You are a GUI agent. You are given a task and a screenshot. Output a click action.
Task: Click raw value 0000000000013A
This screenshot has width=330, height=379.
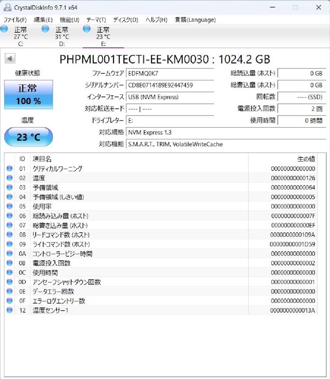(x=293, y=310)
